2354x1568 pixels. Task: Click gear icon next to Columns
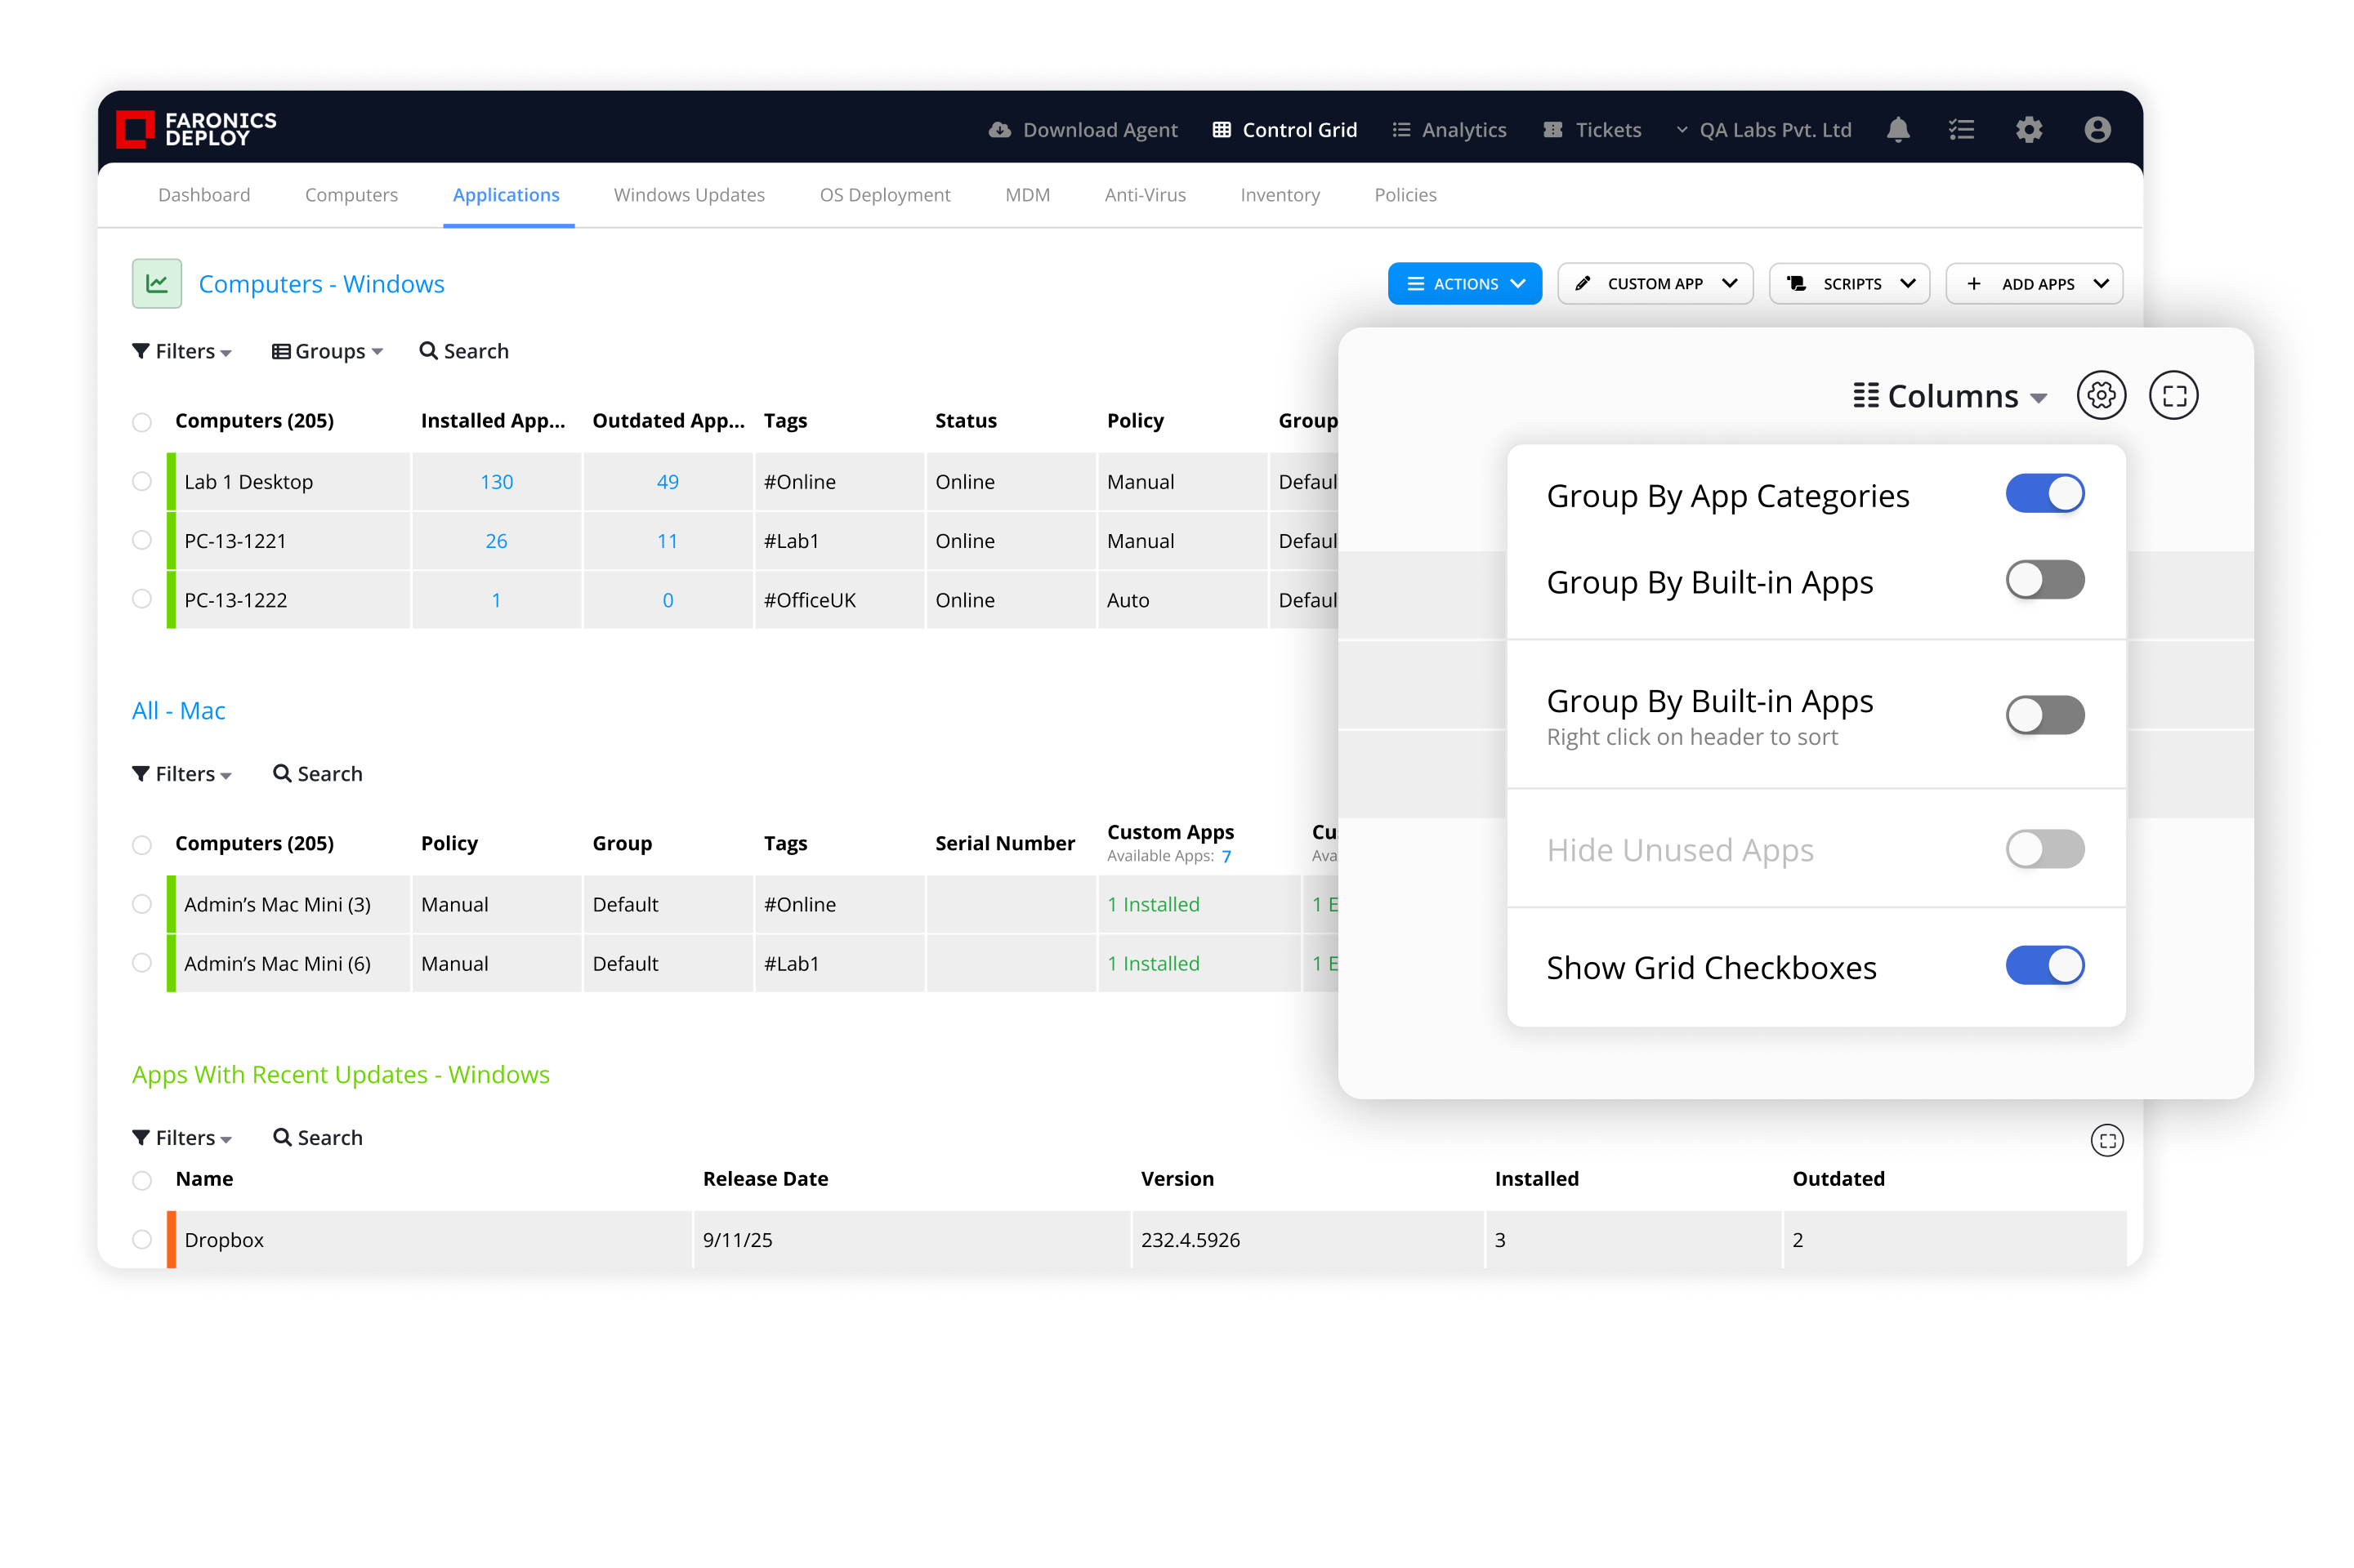(x=2101, y=396)
